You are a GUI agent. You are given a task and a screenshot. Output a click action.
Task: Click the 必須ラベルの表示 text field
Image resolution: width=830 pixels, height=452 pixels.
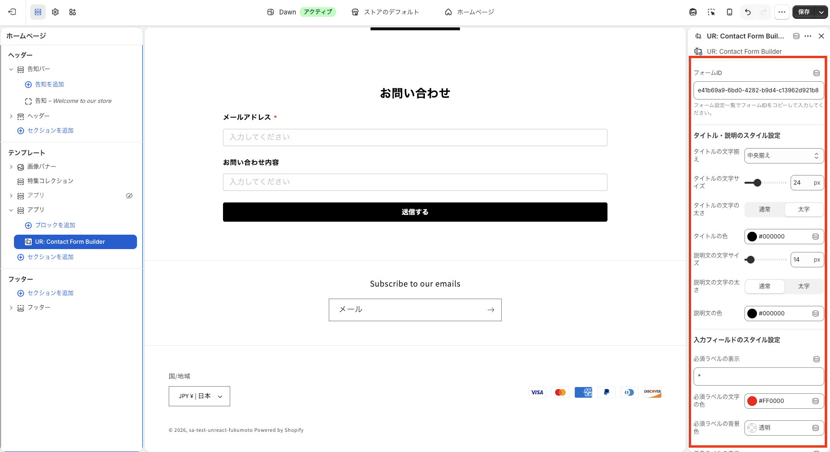click(x=759, y=377)
